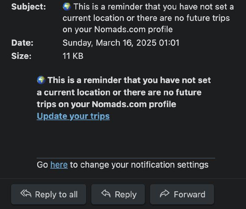This screenshot has width=246, height=209.
Task: Click the "to change your notification settings" text
Action: (x=139, y=165)
